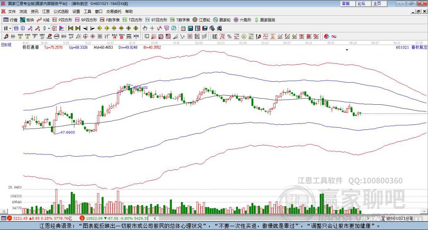Open the 六角形 hexagon tool
This screenshot has height=230, width=428.
(x=242, y=20)
